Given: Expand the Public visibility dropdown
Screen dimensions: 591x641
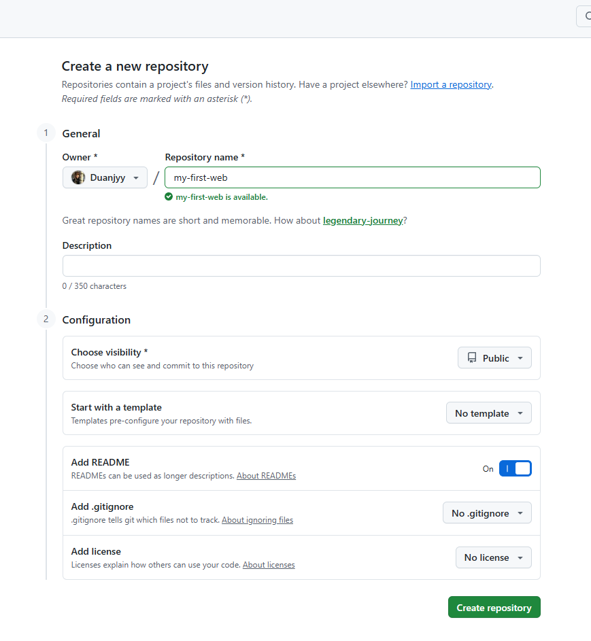Looking at the screenshot, I should tap(494, 358).
